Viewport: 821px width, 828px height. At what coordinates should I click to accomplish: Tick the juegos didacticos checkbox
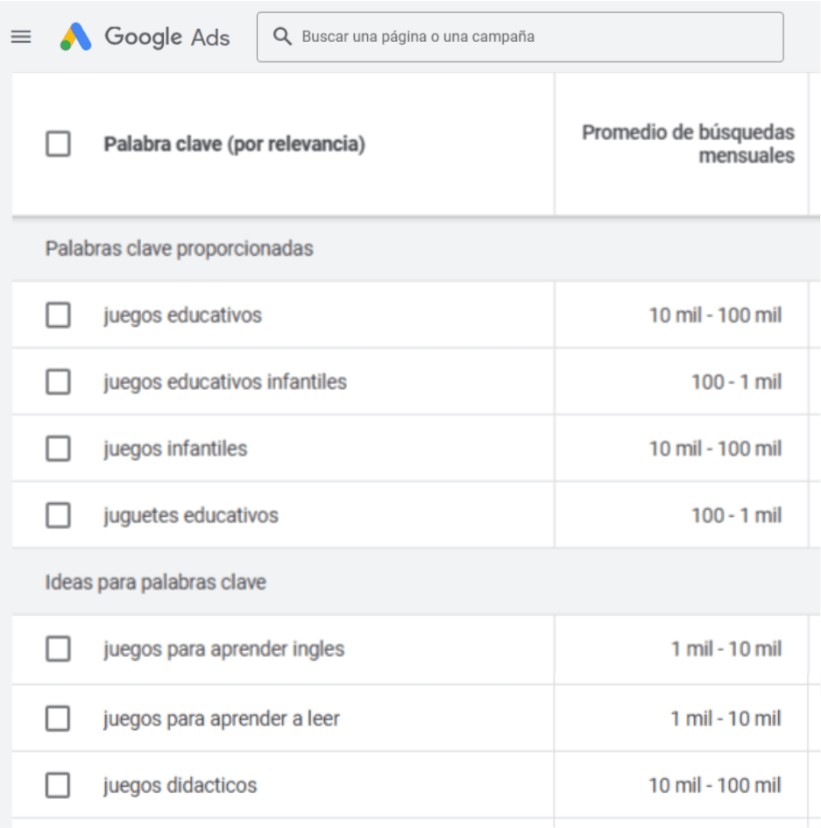pos(58,785)
